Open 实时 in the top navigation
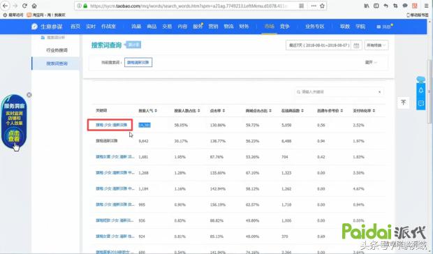 pyautogui.click(x=91, y=27)
